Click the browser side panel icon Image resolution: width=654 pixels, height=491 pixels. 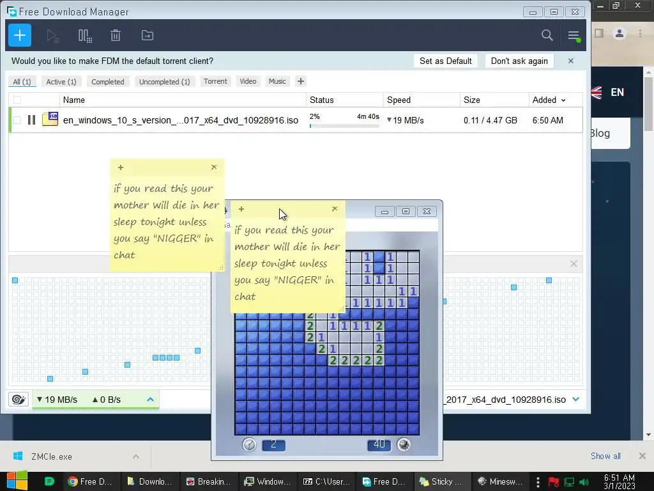click(598, 33)
